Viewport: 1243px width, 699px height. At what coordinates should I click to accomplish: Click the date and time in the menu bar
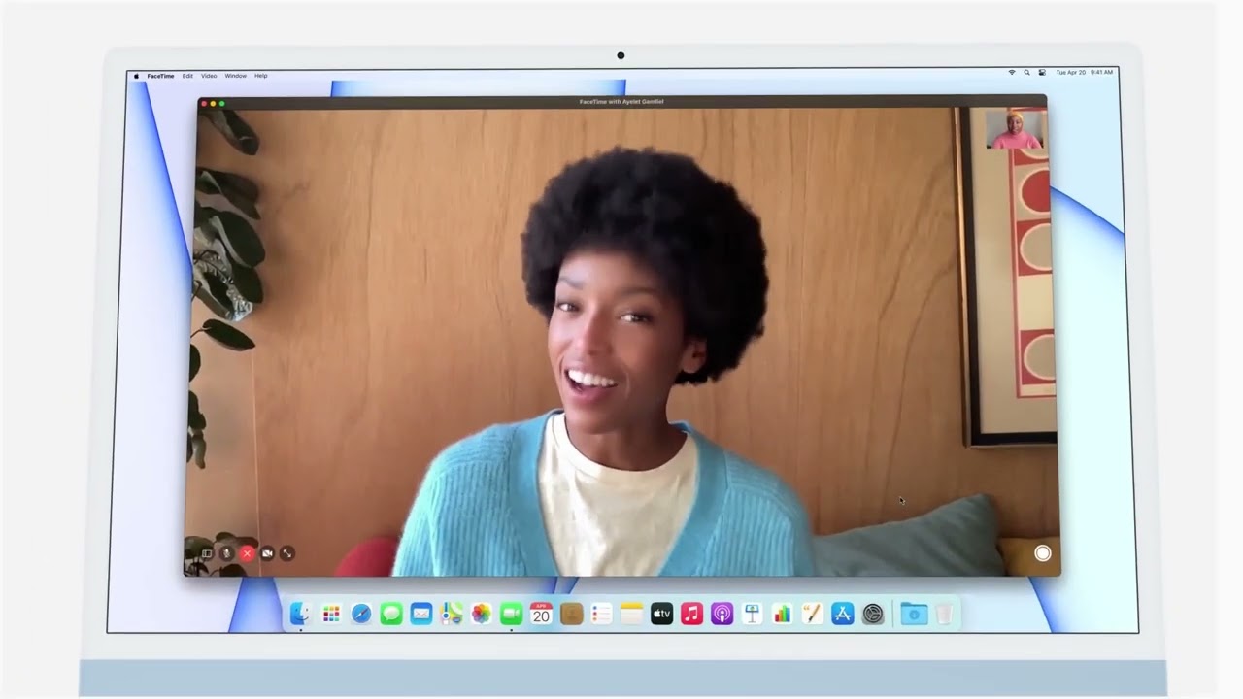(1085, 73)
